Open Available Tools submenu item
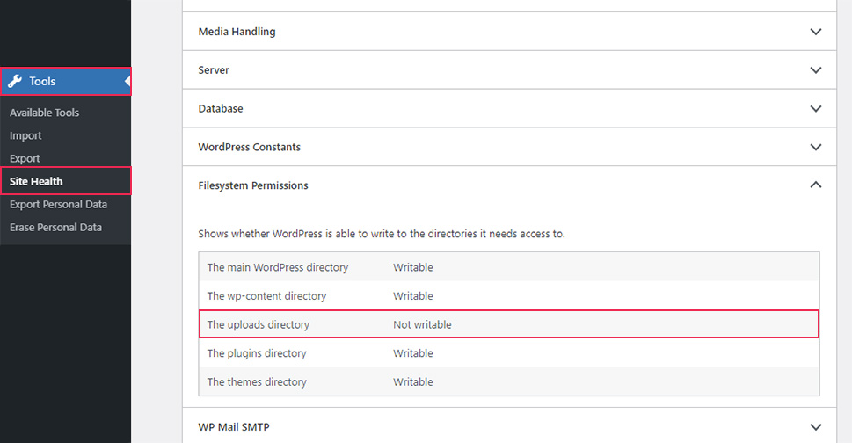Image resolution: width=852 pixels, height=443 pixels. 44,113
